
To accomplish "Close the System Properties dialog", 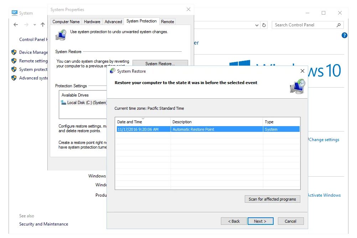I will point(188,9).
